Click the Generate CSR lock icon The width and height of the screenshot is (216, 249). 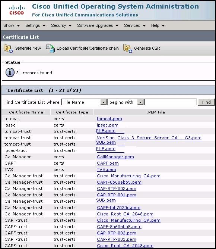[128, 49]
